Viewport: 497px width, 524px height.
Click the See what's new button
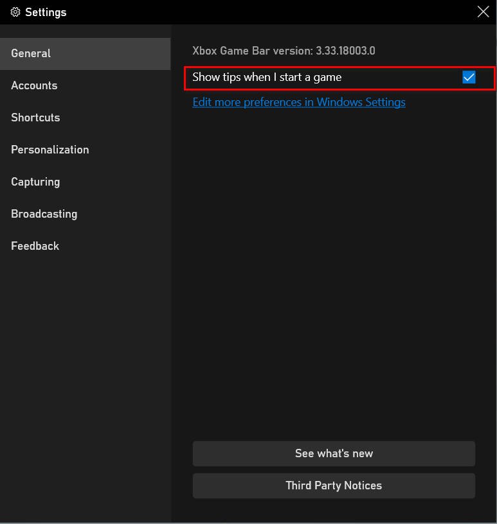(x=334, y=453)
